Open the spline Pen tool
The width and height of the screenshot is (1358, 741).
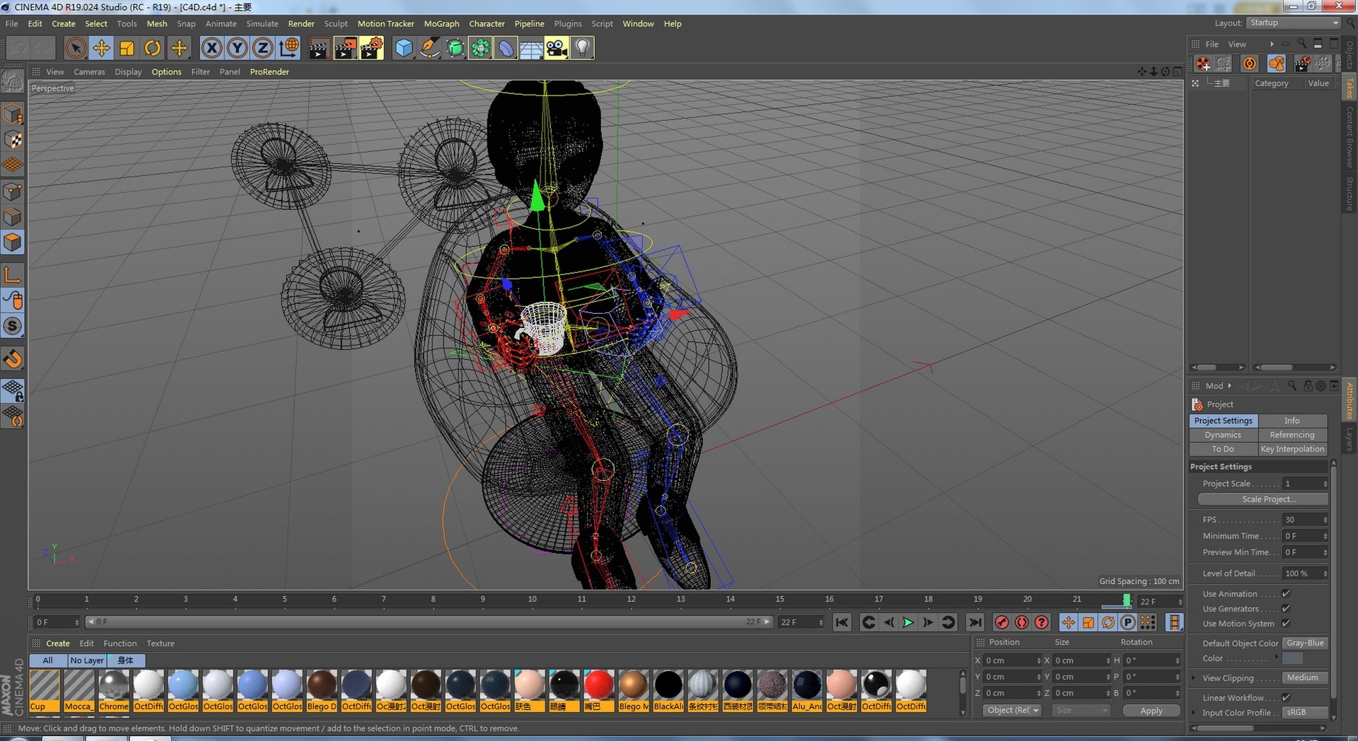tap(429, 48)
